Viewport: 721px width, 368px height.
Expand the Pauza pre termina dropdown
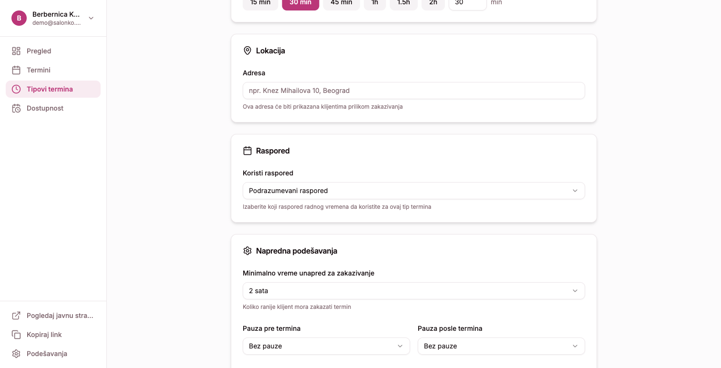point(326,346)
